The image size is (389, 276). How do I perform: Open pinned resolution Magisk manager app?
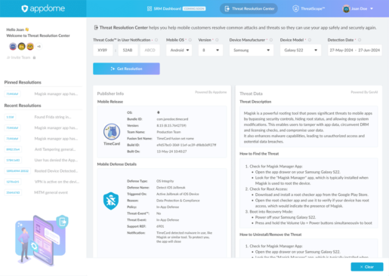[x=43, y=94]
